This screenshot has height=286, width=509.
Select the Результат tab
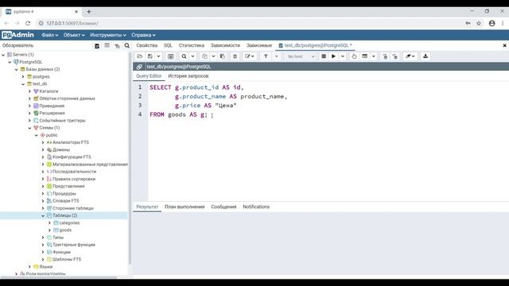[x=147, y=207]
